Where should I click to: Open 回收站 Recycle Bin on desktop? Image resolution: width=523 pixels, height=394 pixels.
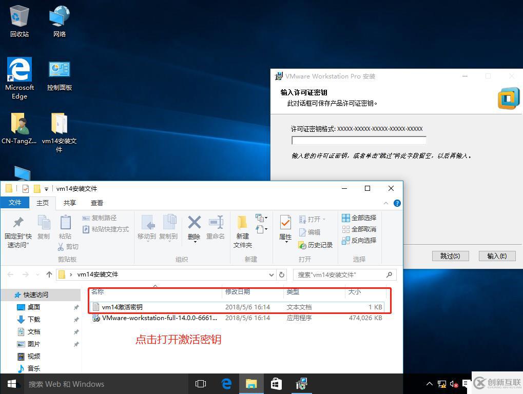pos(20,21)
